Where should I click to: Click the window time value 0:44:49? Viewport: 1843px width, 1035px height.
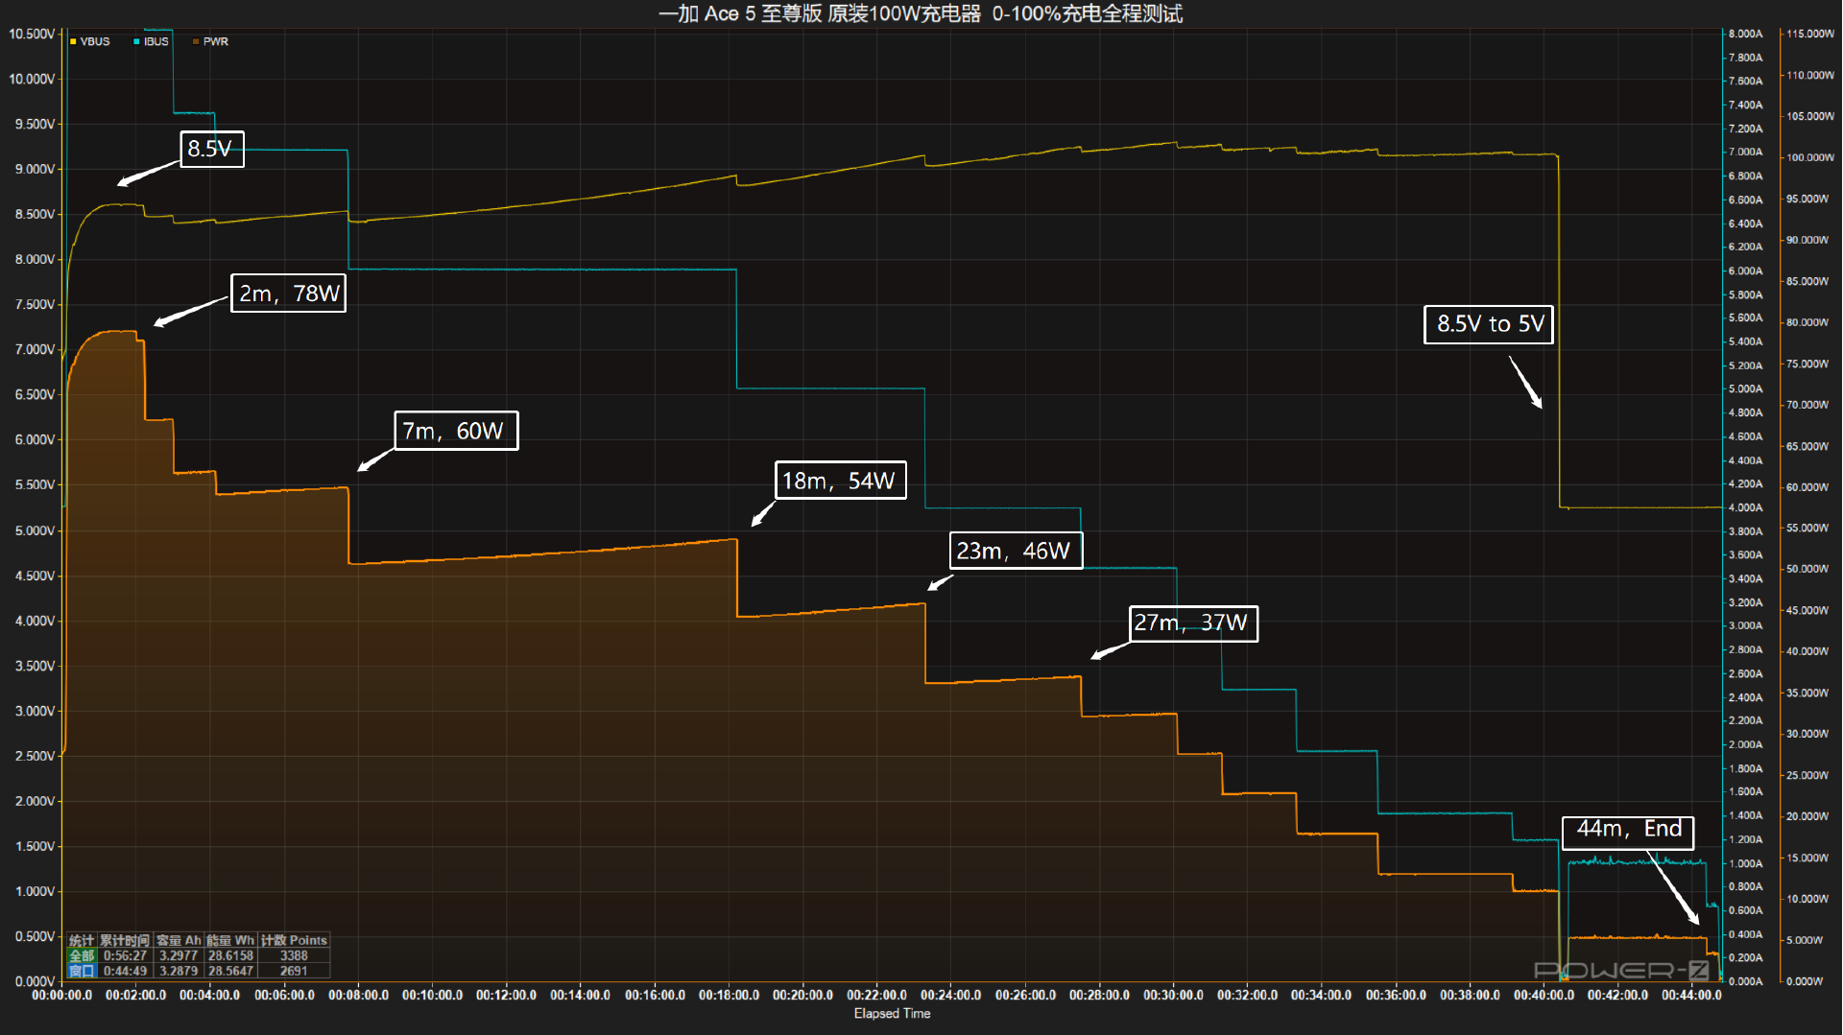click(x=125, y=971)
